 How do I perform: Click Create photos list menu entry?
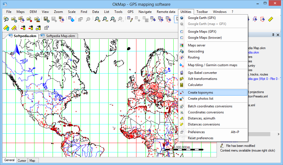pyautogui.click(x=213, y=99)
